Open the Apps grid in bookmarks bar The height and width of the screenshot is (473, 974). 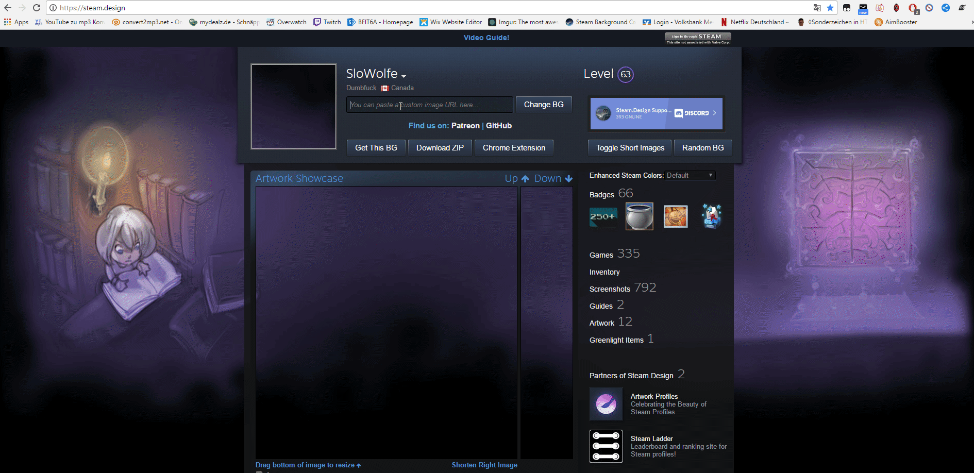point(16,22)
